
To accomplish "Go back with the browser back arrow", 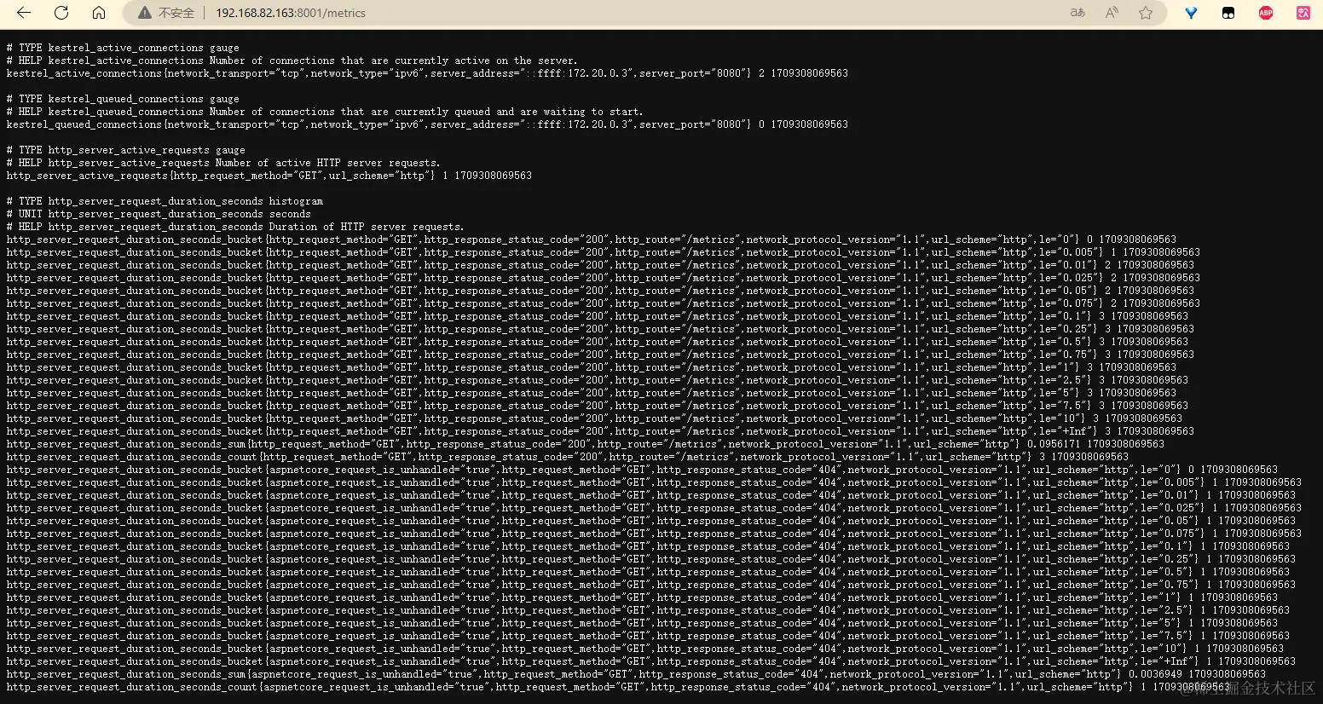I will click(24, 13).
